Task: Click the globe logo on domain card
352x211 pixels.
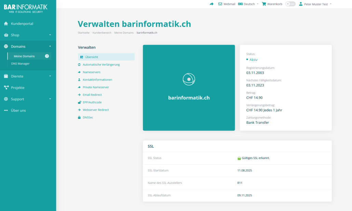Action: pos(189,79)
